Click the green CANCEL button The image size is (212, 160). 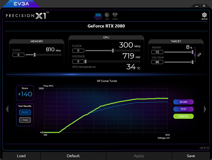(183, 116)
